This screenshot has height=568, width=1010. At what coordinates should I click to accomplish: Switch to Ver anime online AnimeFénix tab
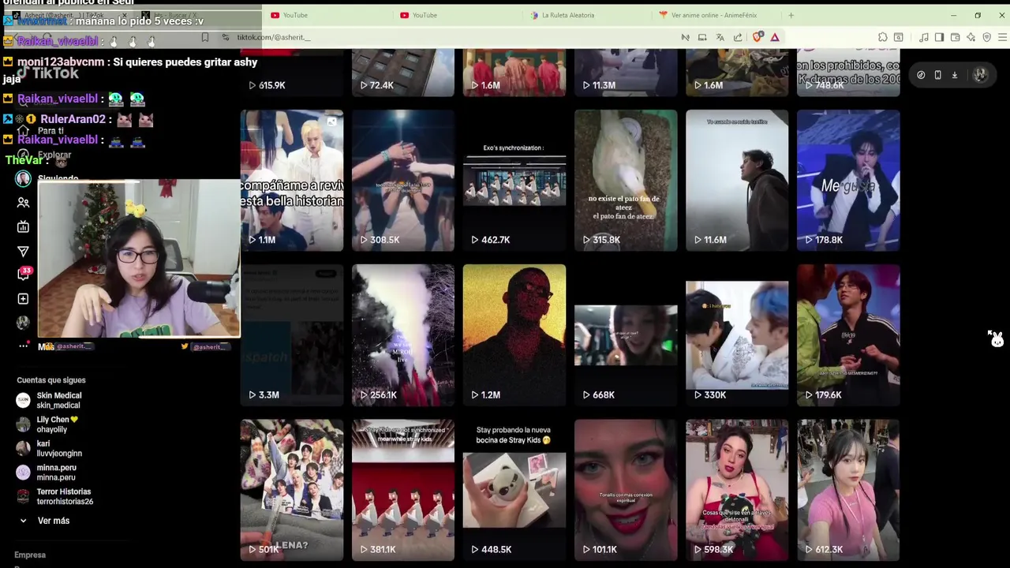click(714, 15)
